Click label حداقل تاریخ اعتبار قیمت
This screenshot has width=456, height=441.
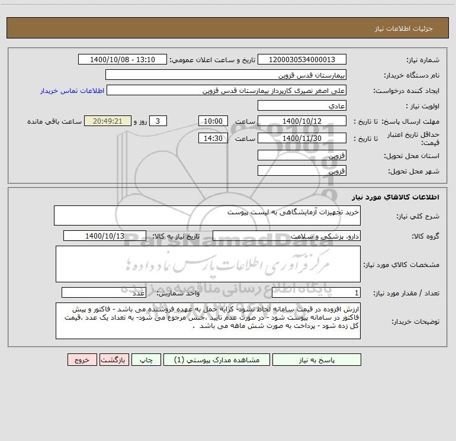(x=413, y=139)
